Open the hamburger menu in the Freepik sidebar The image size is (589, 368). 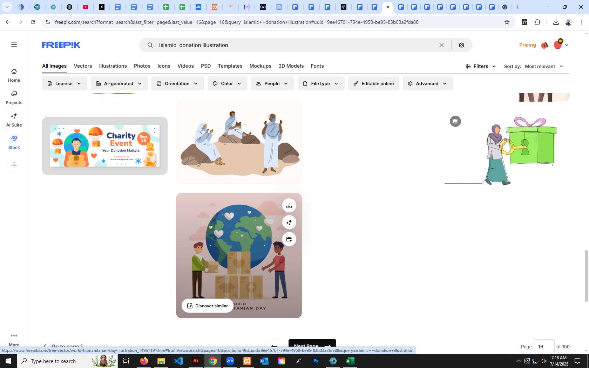tap(14, 45)
